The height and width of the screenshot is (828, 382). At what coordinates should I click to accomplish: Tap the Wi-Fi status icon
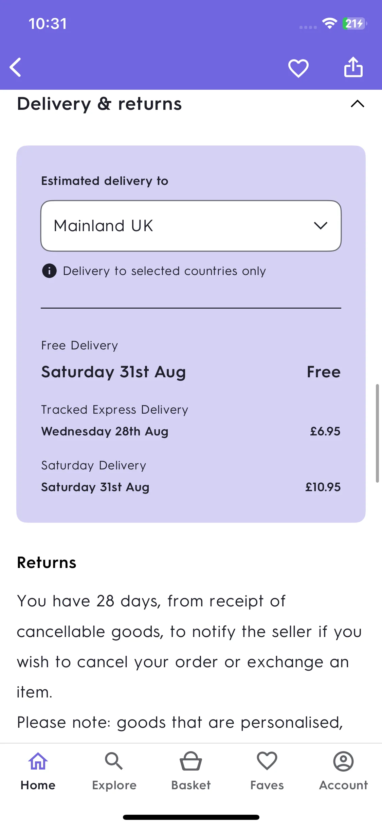(329, 23)
